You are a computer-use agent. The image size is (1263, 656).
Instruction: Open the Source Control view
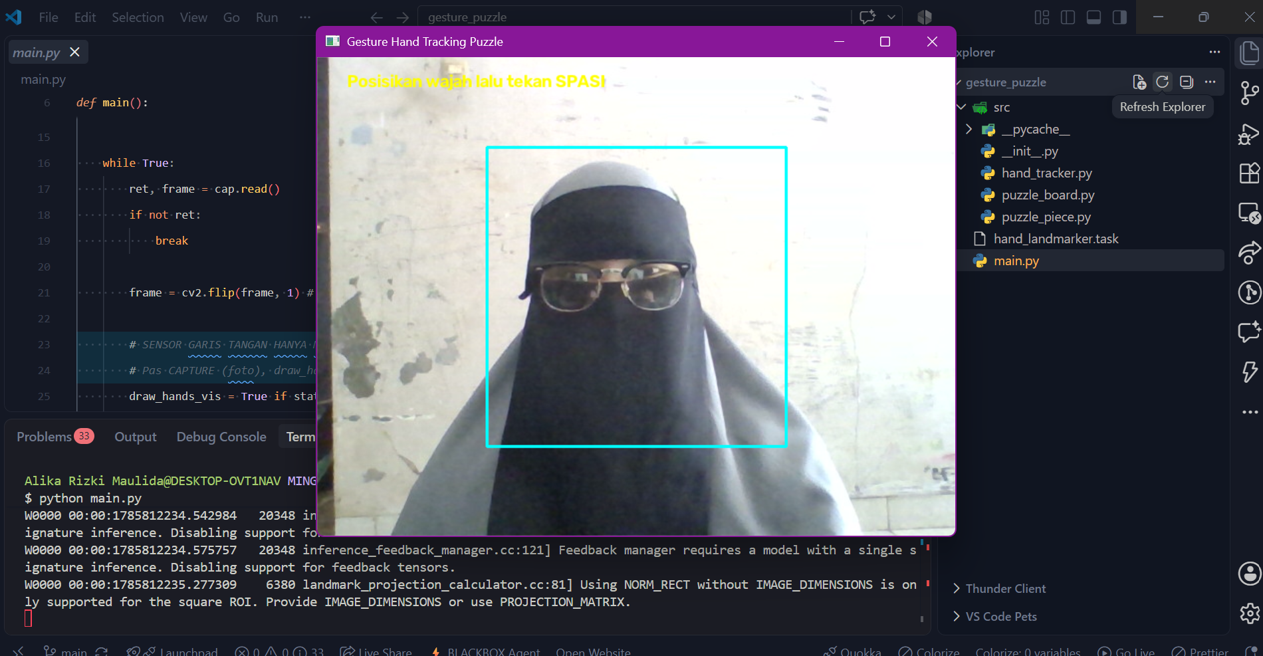1249,92
